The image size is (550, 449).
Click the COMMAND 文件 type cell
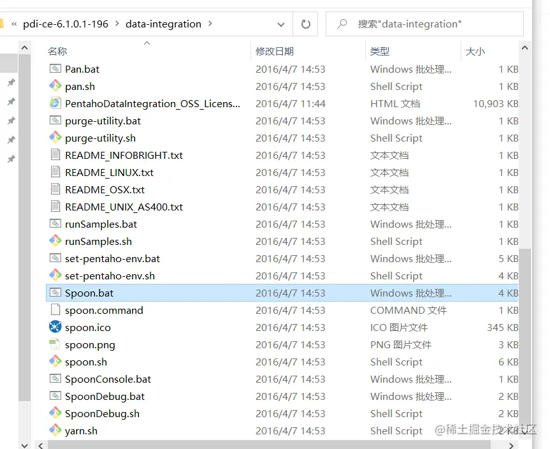click(409, 311)
